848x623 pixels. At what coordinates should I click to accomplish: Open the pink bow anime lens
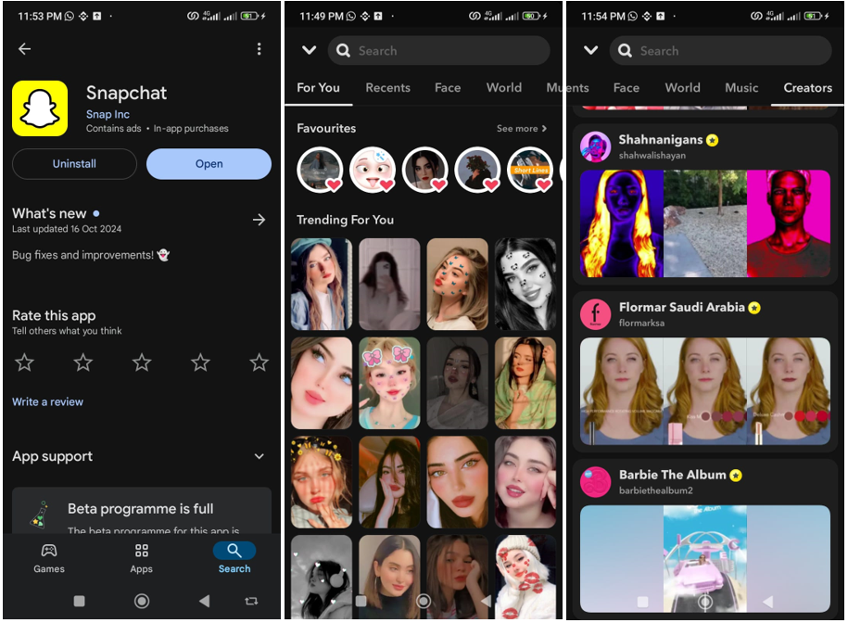click(389, 384)
